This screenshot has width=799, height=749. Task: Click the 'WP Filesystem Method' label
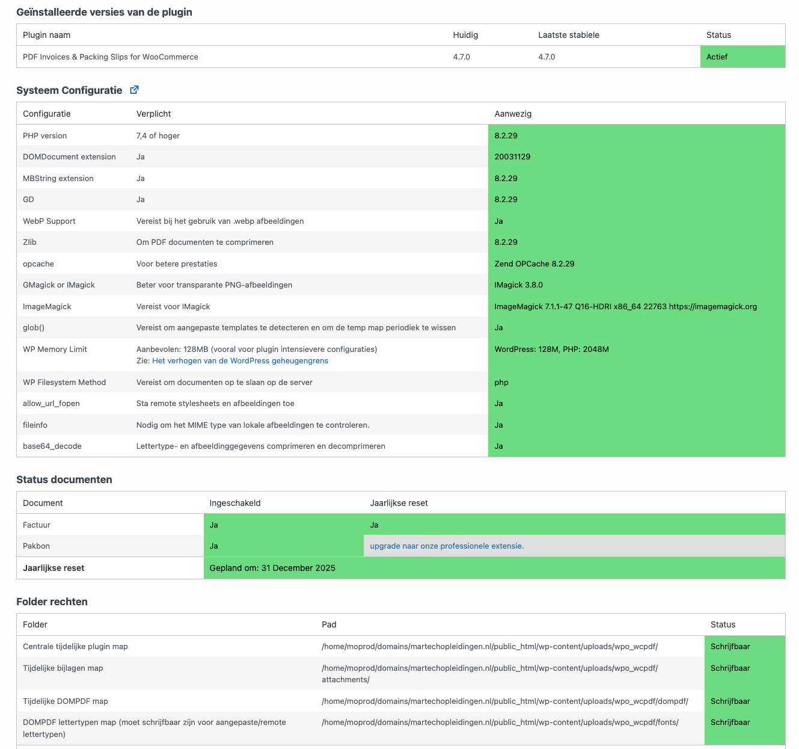click(64, 383)
